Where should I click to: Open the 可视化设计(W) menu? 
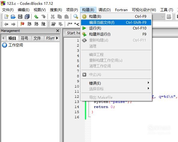pos(144,10)
